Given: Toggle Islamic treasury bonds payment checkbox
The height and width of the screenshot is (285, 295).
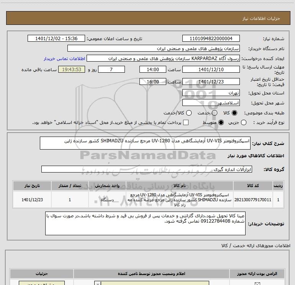Looking at the screenshot, I should coord(186,122).
